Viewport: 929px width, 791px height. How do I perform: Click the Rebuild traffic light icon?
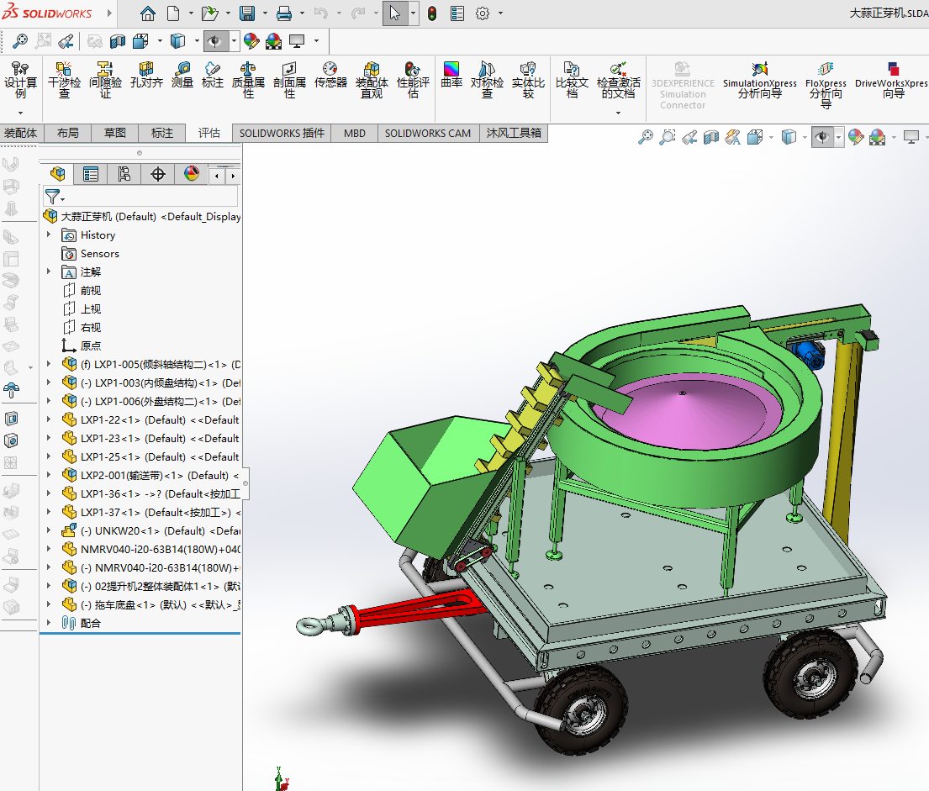[x=432, y=13]
